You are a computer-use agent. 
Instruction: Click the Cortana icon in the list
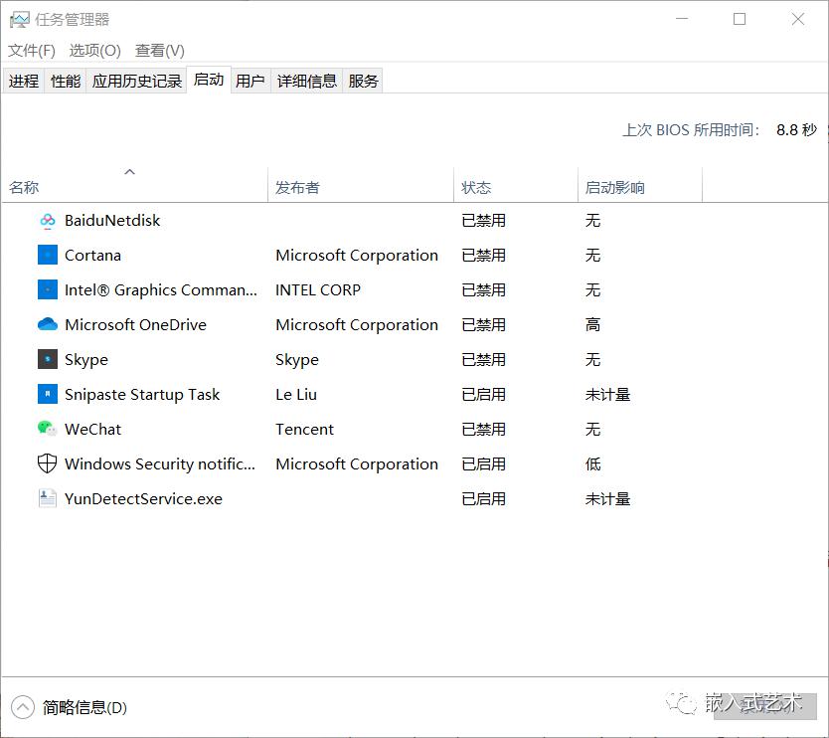click(x=48, y=256)
